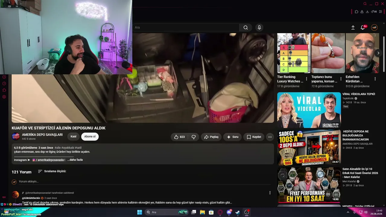
Task: Like the video with 823 likes
Action: (x=179, y=137)
